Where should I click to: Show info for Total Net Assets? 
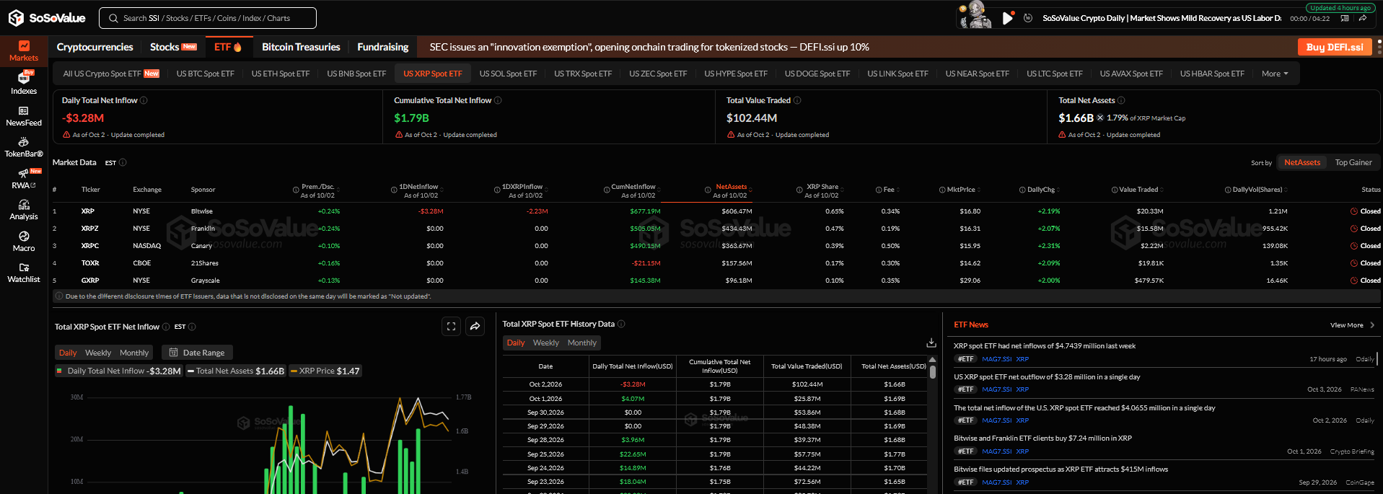click(1121, 100)
